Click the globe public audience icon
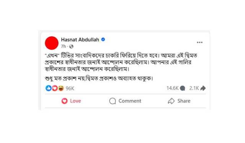This screenshot has width=245, height=143. pyautogui.click(x=71, y=47)
